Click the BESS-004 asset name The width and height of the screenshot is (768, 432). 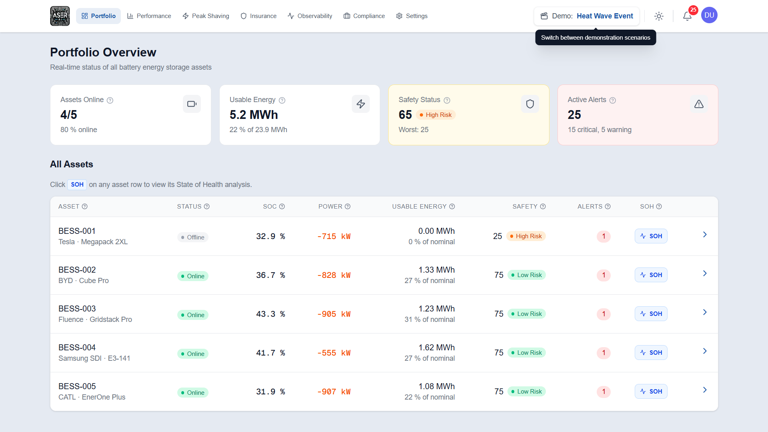tap(77, 348)
